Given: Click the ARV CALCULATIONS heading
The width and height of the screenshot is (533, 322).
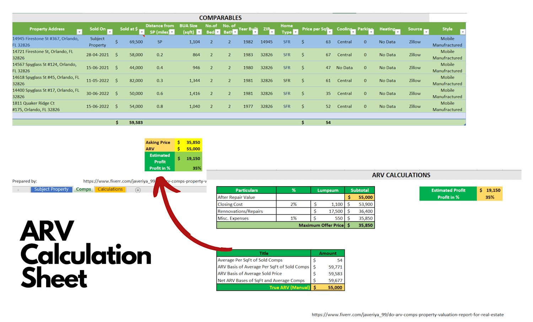Looking at the screenshot, I should point(401,175).
